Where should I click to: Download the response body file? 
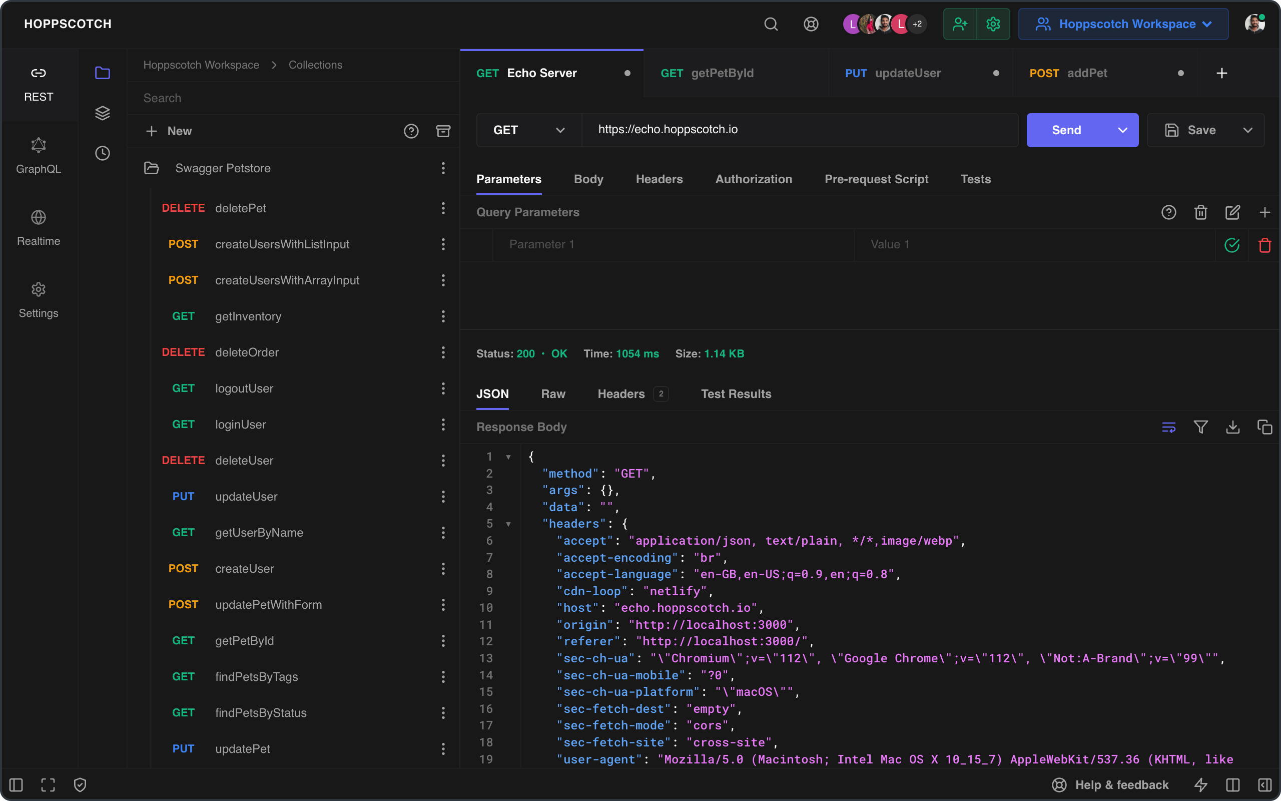(x=1233, y=427)
